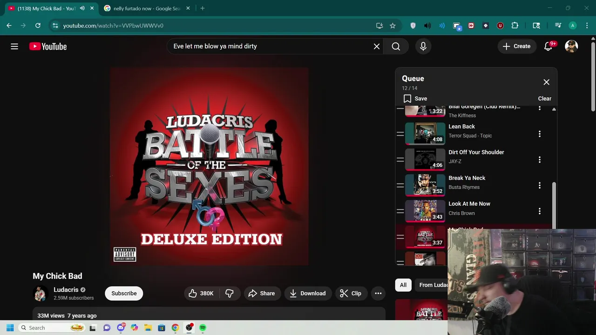This screenshot has height=335, width=596.
Task: Mute the tab via speaker icon
Action: tap(82, 8)
